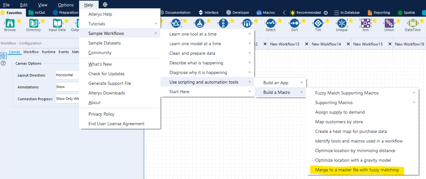Open the View menu
Viewport: 426px width, 179px height.
(x=43, y=5)
